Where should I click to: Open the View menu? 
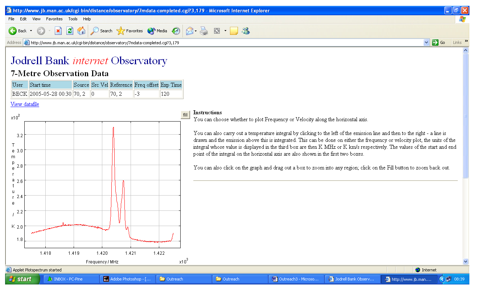tap(36, 19)
